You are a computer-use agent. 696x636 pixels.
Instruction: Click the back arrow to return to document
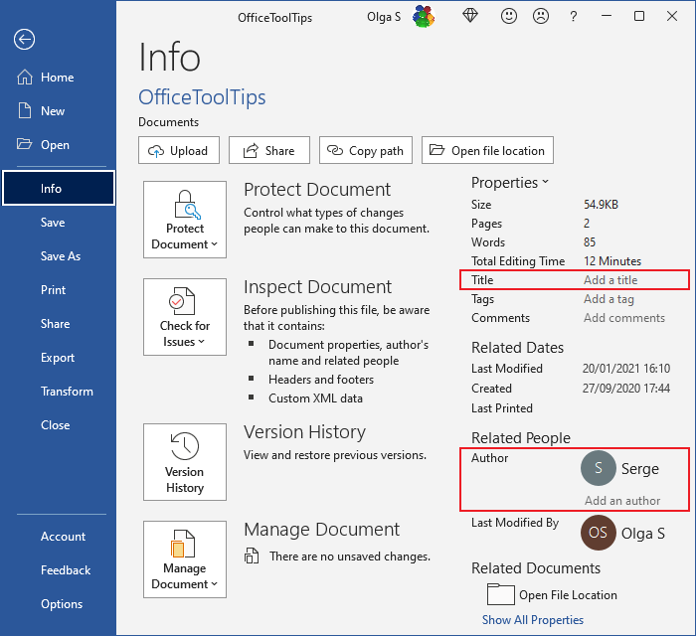(24, 40)
